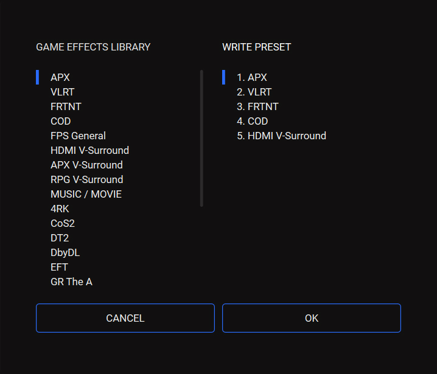Pick the RPG V-Surround effect

86,179
